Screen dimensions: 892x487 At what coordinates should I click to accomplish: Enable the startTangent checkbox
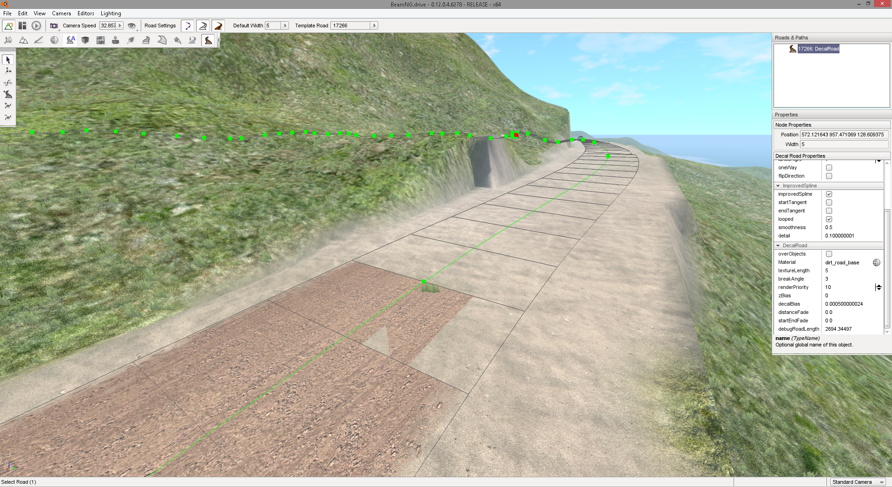pos(829,203)
